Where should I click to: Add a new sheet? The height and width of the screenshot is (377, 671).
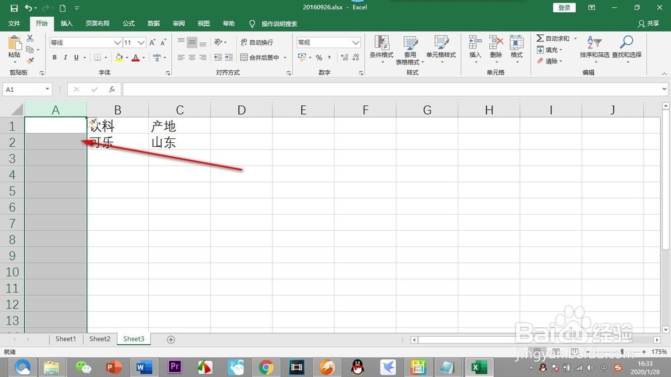click(x=170, y=339)
